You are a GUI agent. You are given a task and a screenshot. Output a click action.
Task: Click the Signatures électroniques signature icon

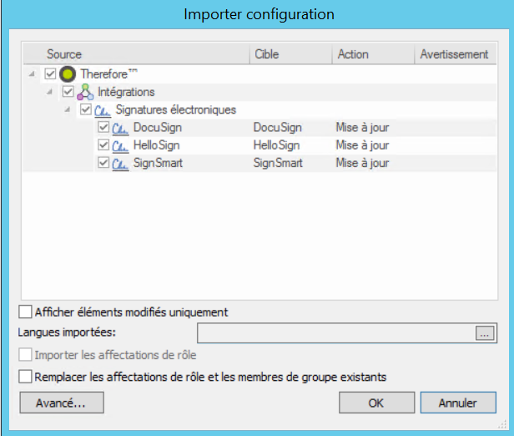click(x=103, y=110)
